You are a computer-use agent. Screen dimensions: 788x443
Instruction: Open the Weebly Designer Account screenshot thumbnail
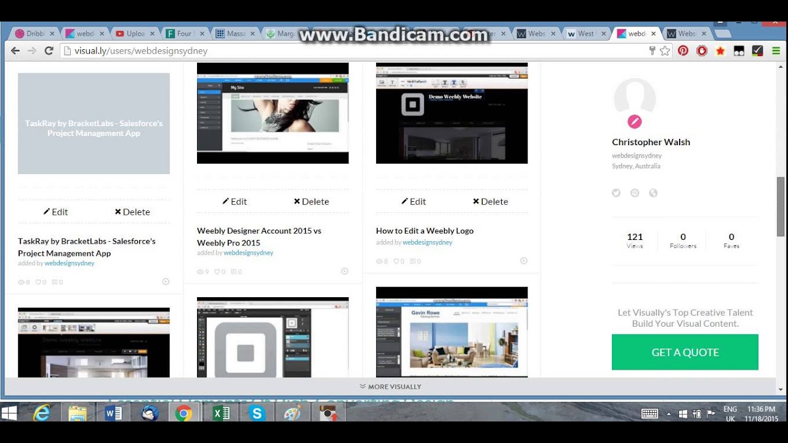(273, 113)
